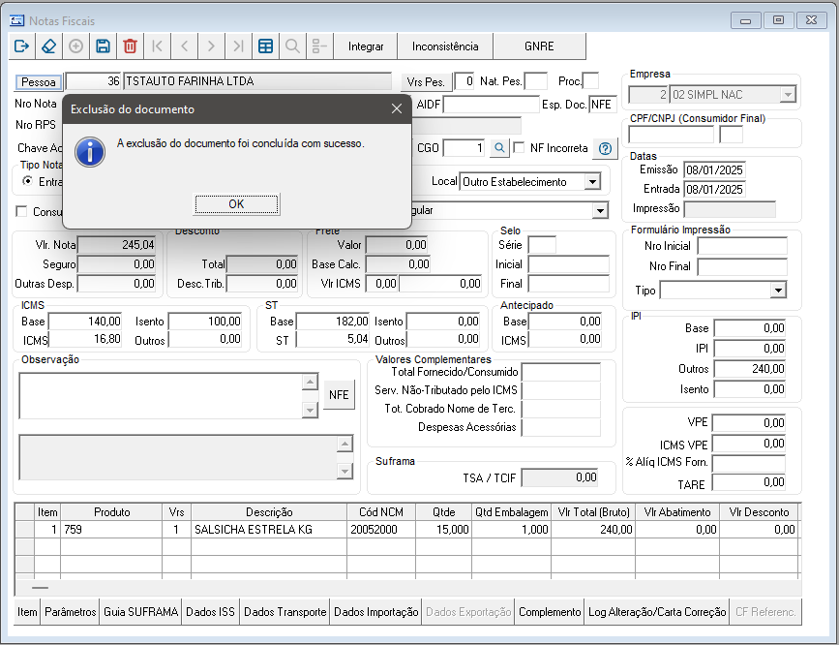
Task: Click the Selo Série field
Action: tap(542, 245)
